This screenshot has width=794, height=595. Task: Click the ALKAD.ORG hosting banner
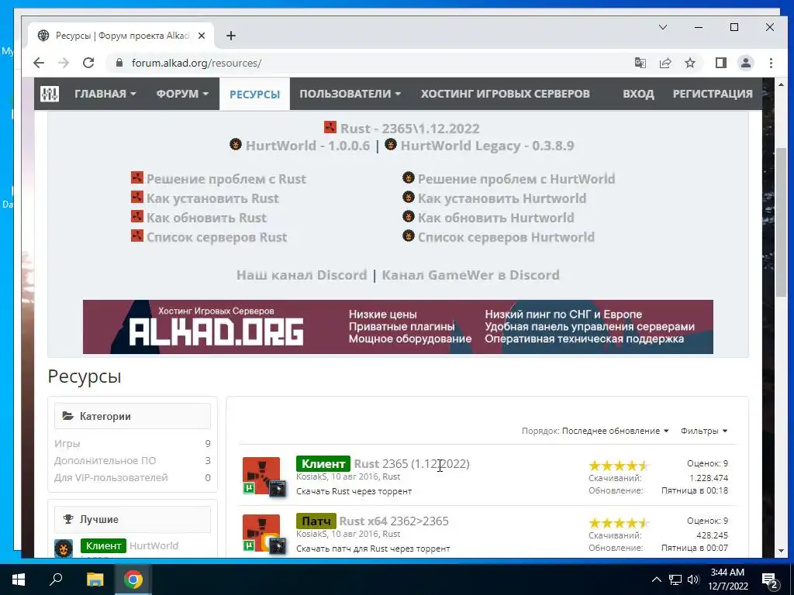coord(398,327)
